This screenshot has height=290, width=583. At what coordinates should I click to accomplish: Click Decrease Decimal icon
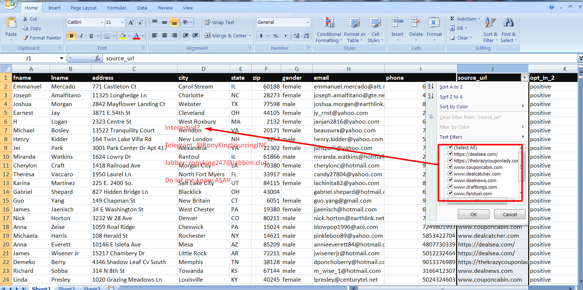click(306, 35)
